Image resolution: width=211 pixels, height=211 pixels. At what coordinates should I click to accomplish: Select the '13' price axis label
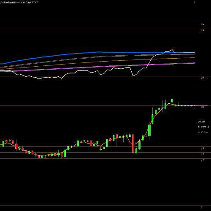(202, 149)
